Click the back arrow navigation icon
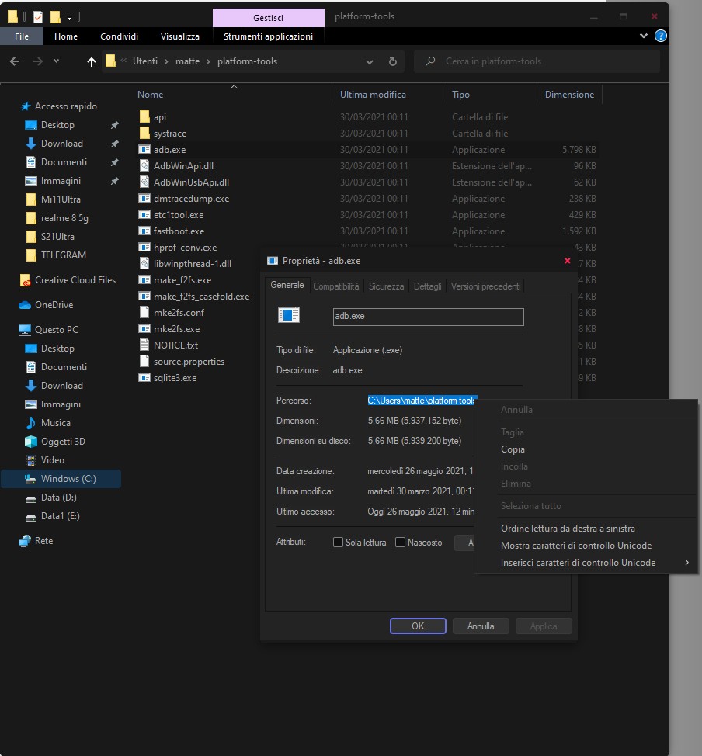The width and height of the screenshot is (702, 756). click(x=15, y=61)
